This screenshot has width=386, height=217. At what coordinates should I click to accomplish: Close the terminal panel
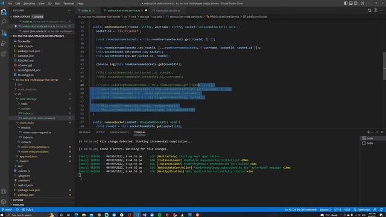point(382,132)
